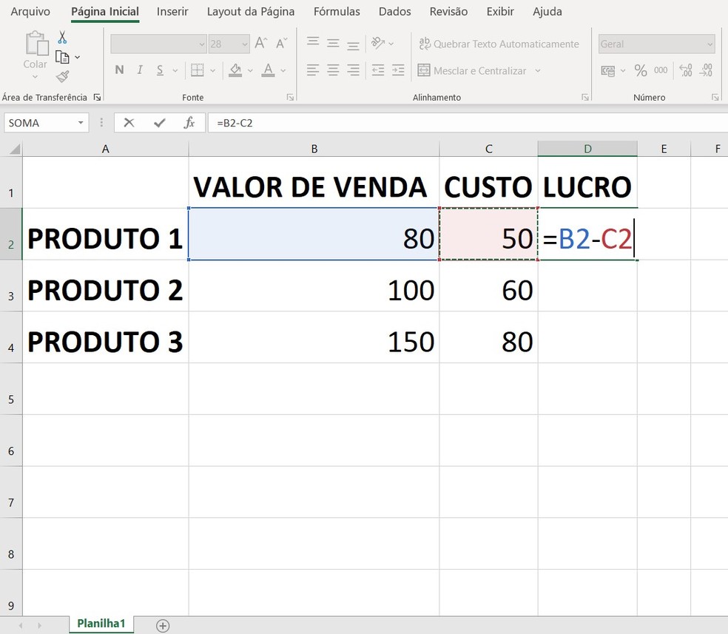The width and height of the screenshot is (728, 634).
Task: Click the Format Painter brush icon
Action: coord(62,76)
